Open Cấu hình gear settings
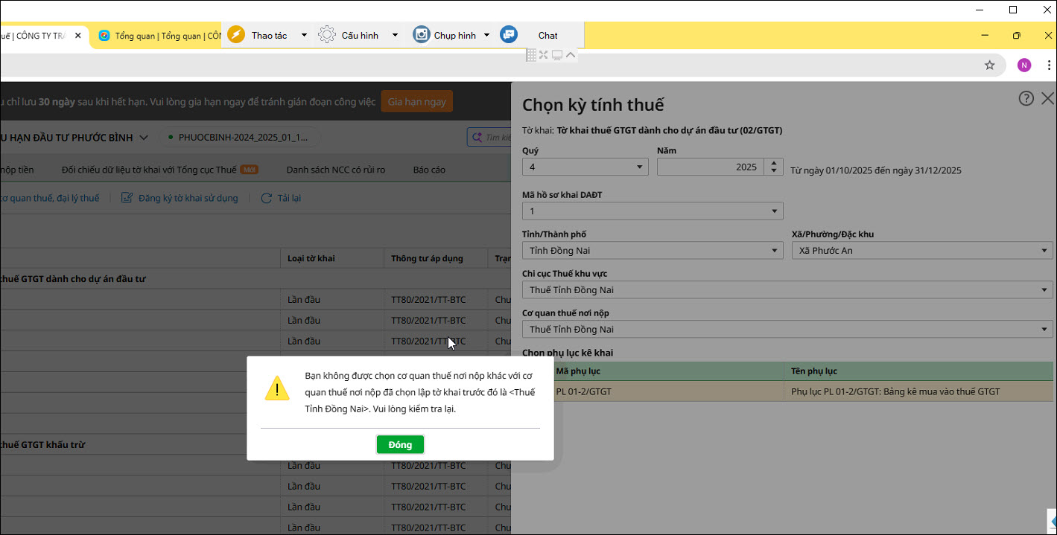Image resolution: width=1057 pixels, height=535 pixels. [327, 35]
